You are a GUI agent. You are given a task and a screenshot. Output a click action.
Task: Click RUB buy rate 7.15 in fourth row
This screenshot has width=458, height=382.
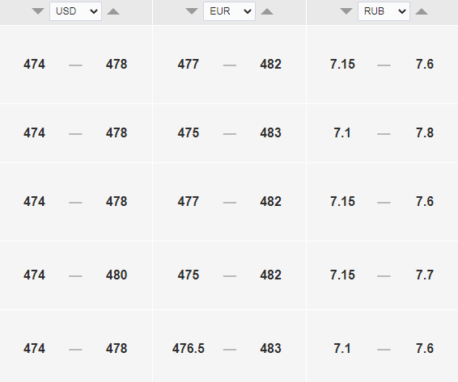click(x=342, y=275)
